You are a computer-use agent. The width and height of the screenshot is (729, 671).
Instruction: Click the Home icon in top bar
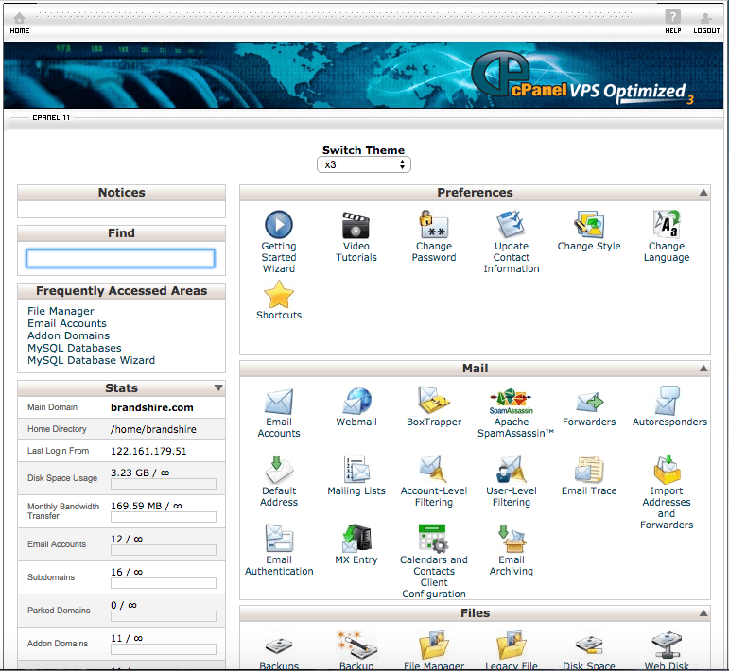20,19
